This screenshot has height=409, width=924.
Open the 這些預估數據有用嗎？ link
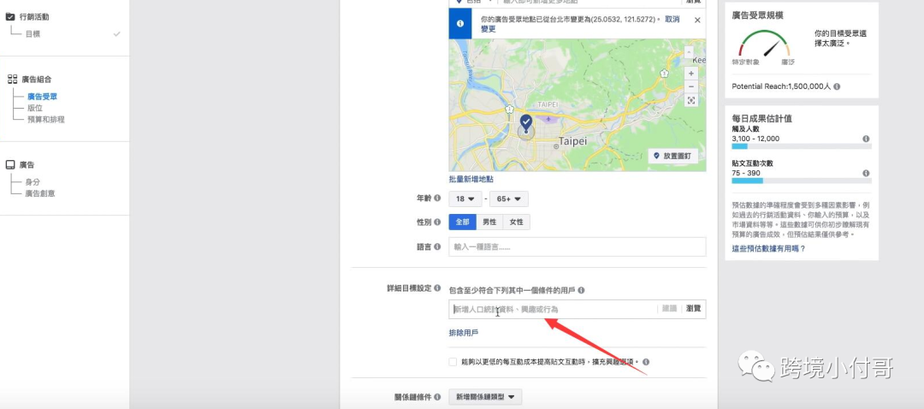click(x=768, y=249)
